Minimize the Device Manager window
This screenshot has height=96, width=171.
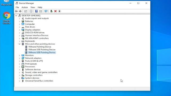coord(130,3)
